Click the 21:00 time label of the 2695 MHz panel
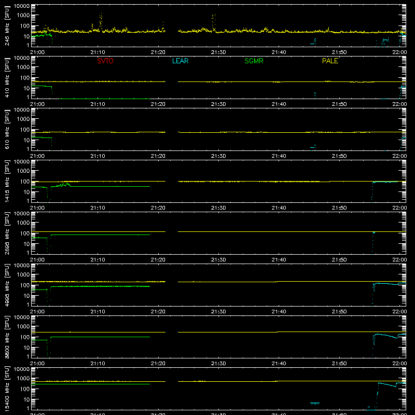Image resolution: width=415 pixels, height=415 pixels. [x=37, y=260]
